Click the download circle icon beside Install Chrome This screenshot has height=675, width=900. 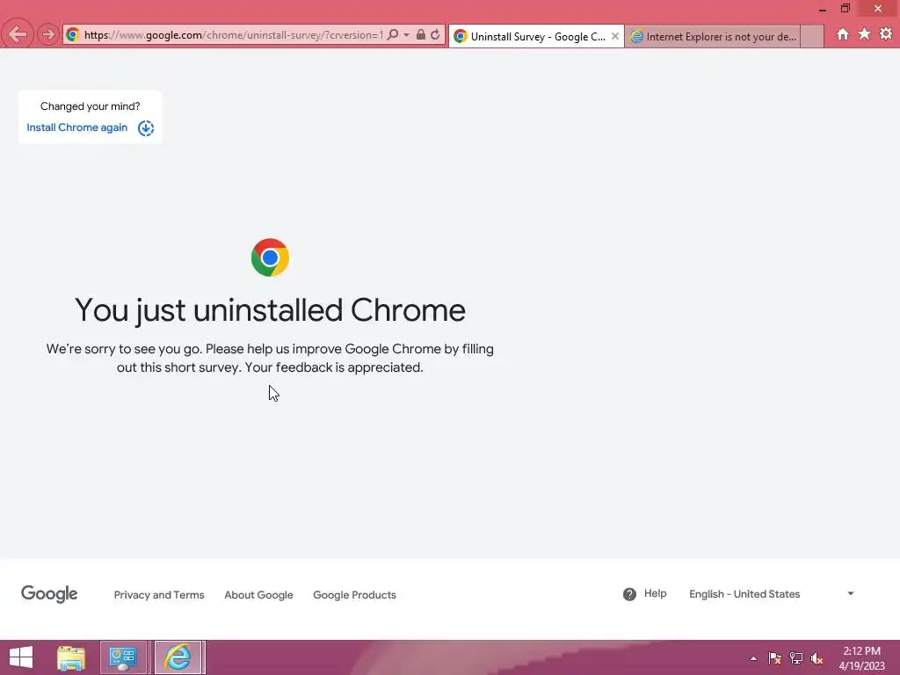click(x=146, y=128)
